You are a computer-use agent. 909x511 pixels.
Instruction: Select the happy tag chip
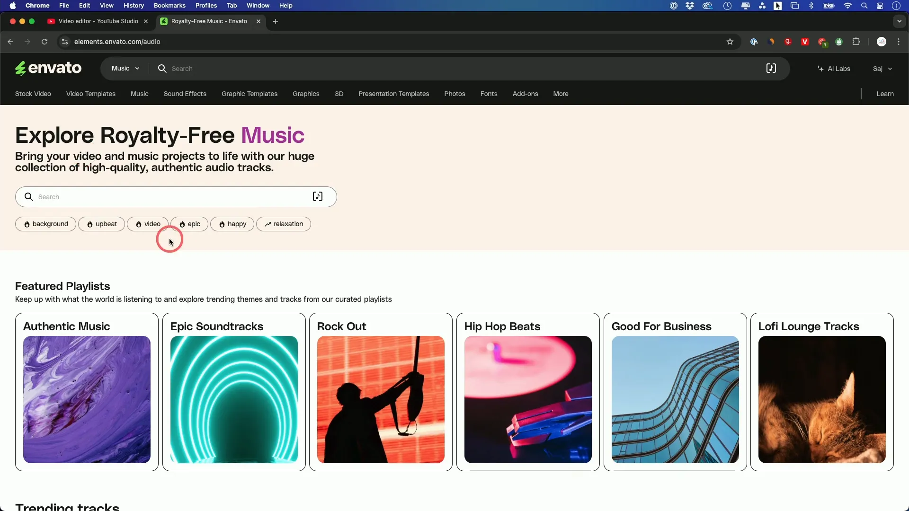232,224
